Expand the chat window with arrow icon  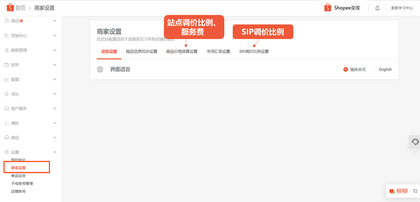pyautogui.click(x=415, y=191)
